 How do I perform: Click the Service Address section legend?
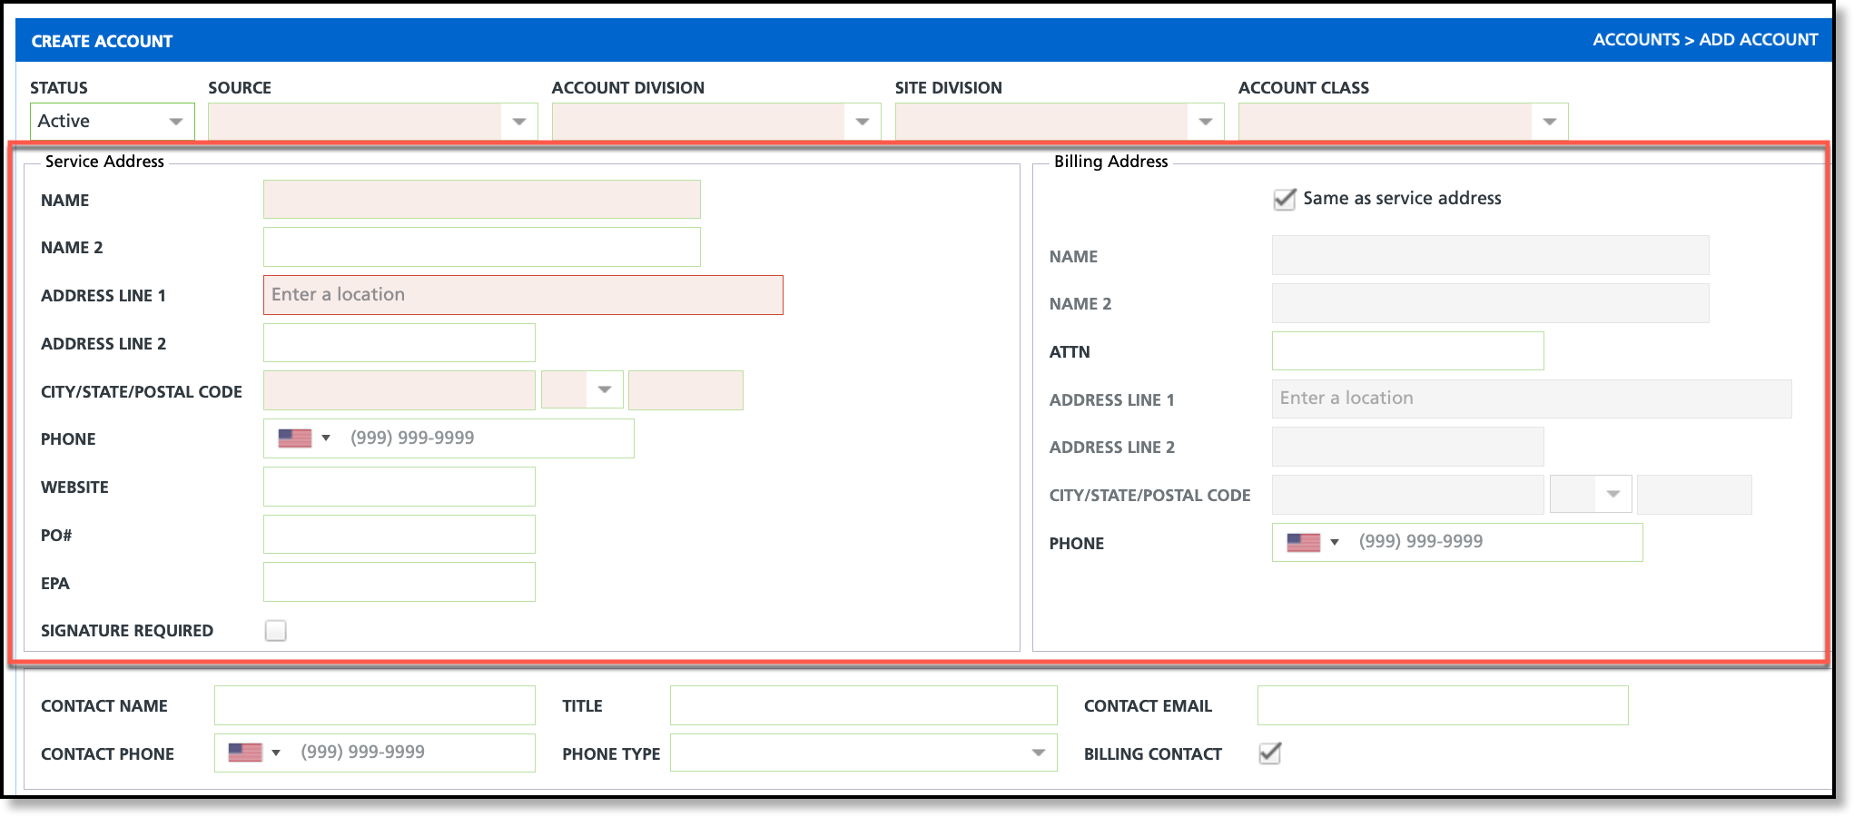click(104, 162)
